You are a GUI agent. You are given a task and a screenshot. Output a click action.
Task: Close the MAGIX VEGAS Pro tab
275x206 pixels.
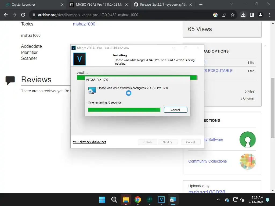(x=126, y=5)
